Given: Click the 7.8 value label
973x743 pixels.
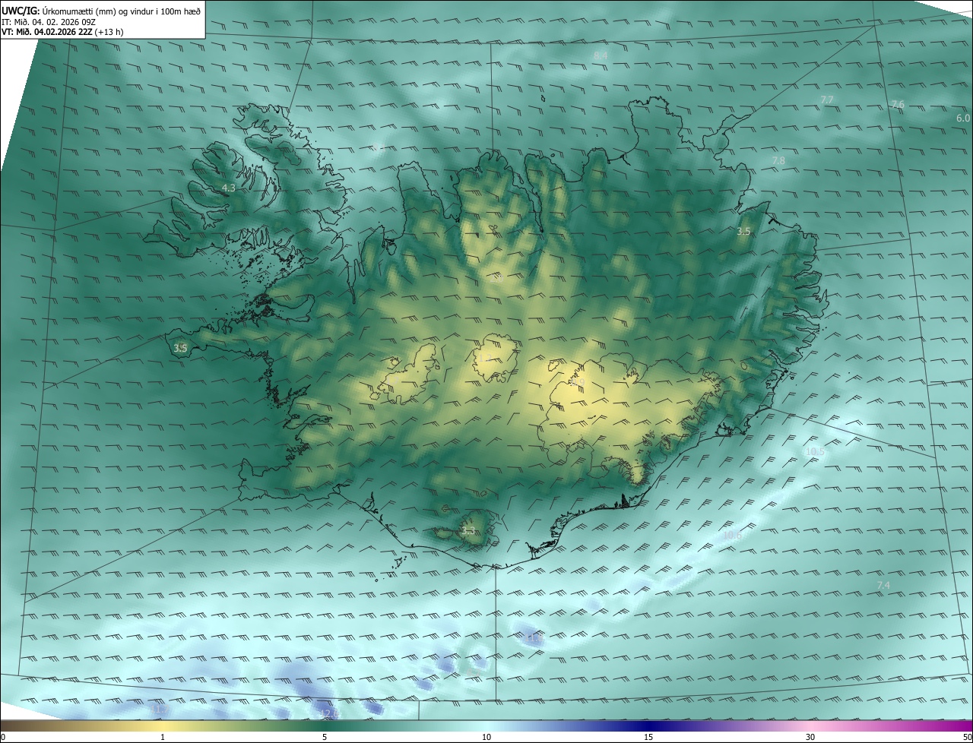Looking at the screenshot, I should pos(778,161).
